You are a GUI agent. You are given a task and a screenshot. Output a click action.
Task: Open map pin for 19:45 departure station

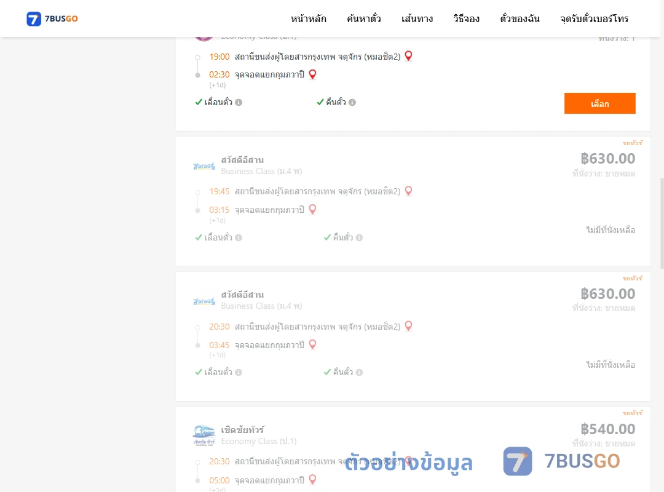[x=408, y=191]
